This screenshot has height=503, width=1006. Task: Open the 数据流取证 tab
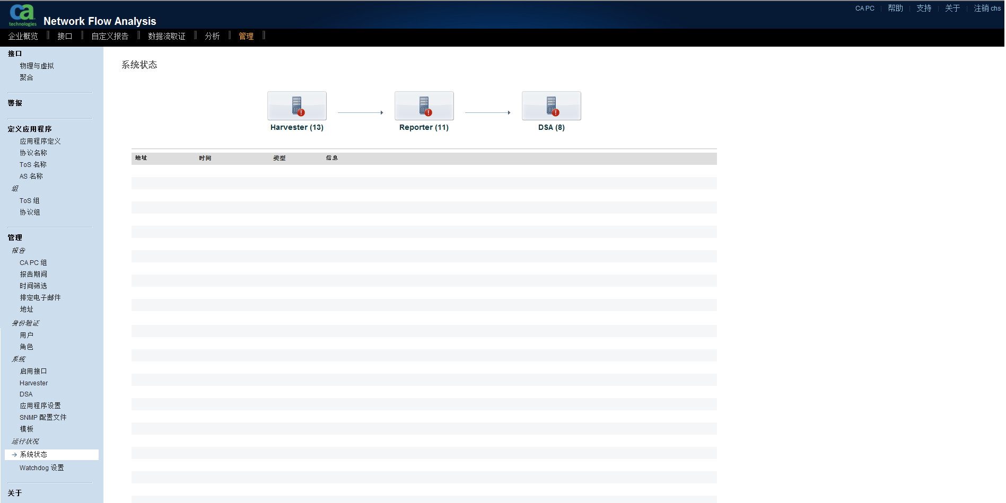click(167, 36)
